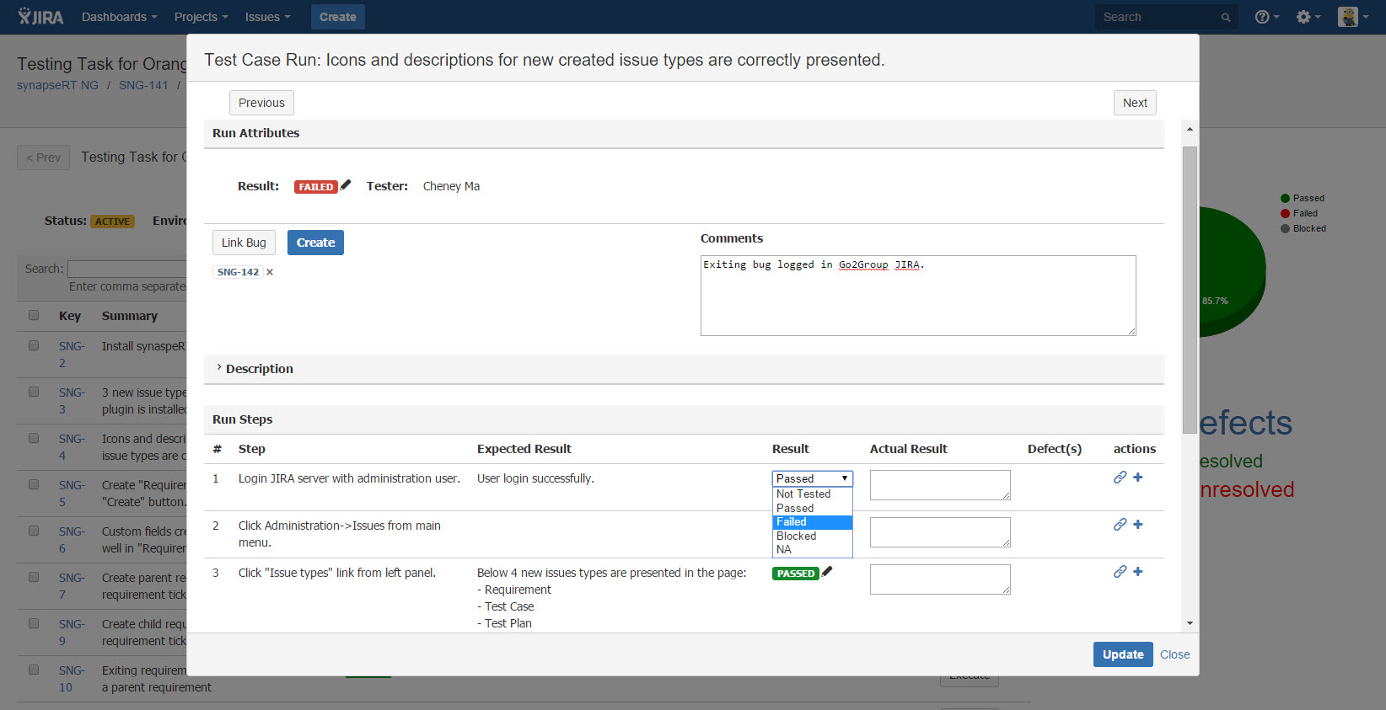The image size is (1386, 710).
Task: Attach a link to run step 1
Action: pyautogui.click(x=1120, y=478)
